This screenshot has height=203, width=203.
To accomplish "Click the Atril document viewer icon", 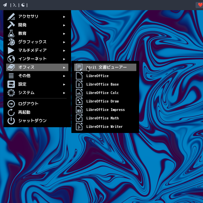I will click(x=79, y=67).
